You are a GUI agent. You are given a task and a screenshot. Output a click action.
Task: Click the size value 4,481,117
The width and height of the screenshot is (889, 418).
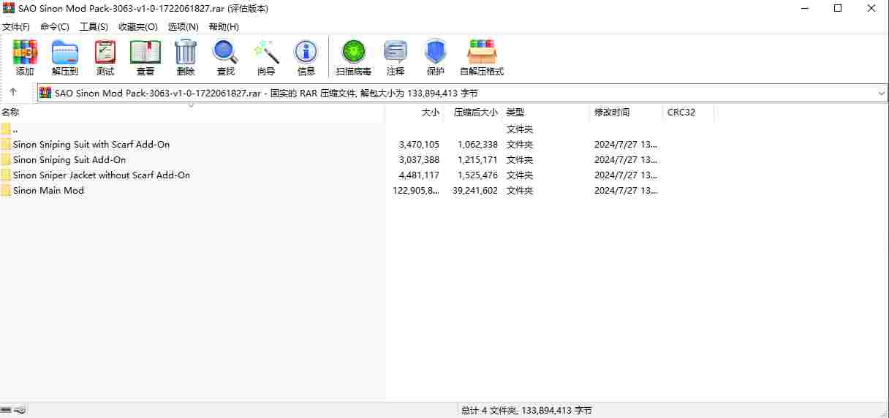point(420,175)
